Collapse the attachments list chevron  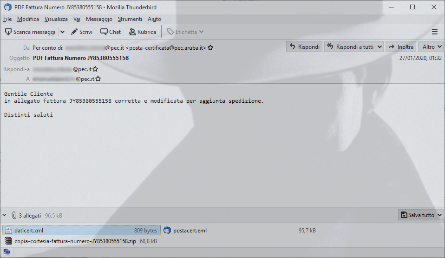(4, 215)
